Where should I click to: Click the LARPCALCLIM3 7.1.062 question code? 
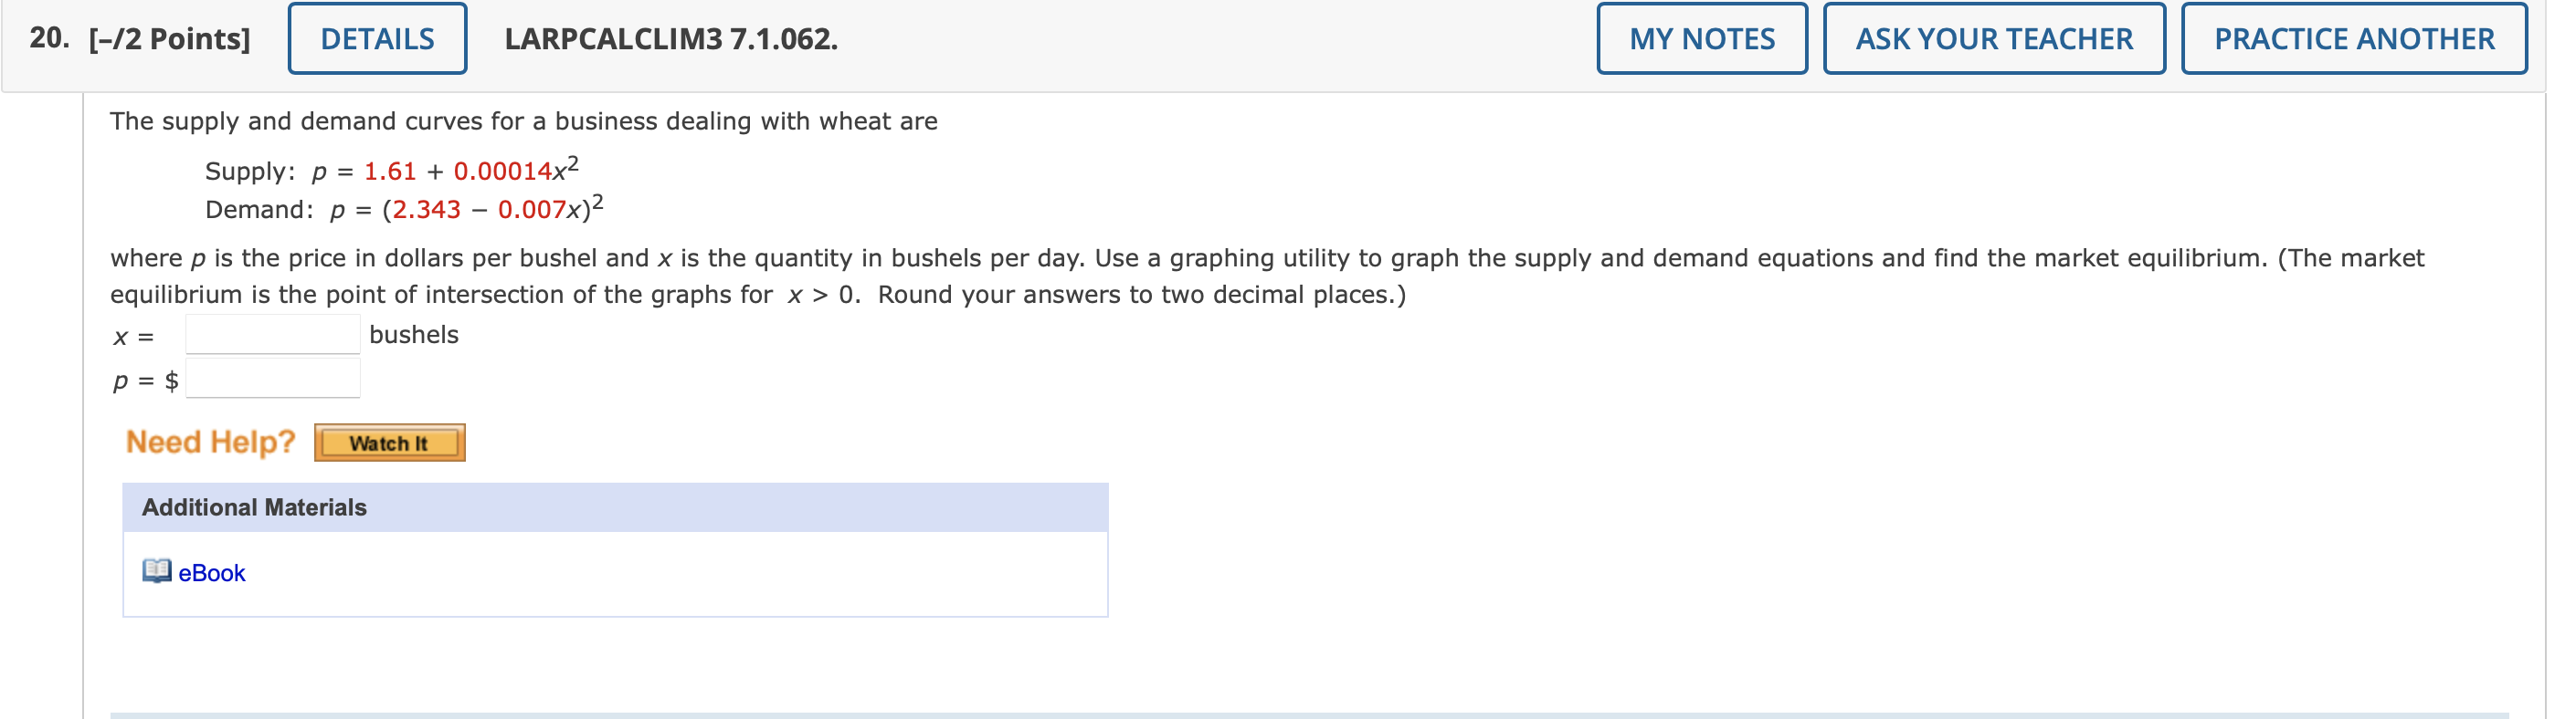[x=671, y=39]
